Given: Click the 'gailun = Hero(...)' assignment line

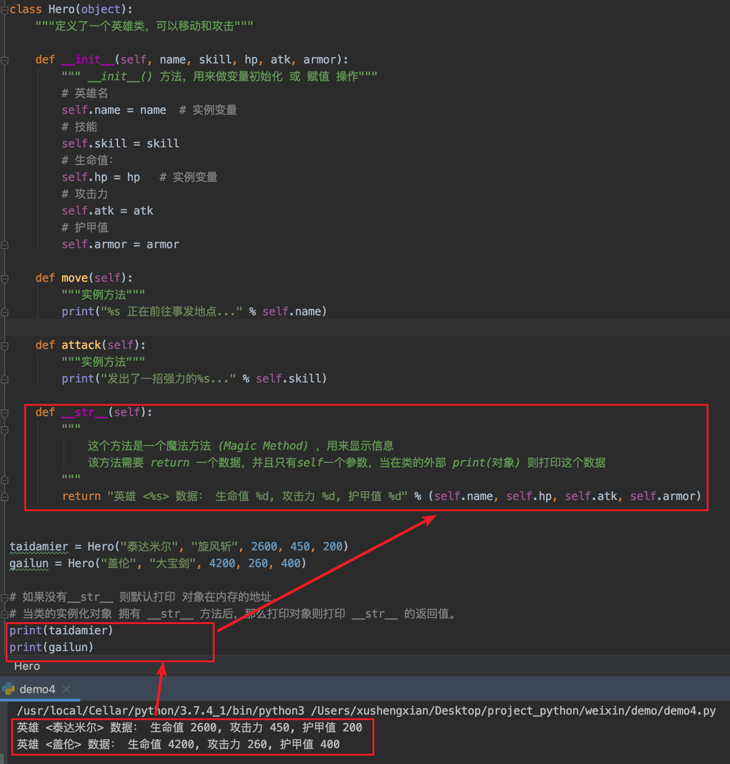Looking at the screenshot, I should tap(158, 563).
